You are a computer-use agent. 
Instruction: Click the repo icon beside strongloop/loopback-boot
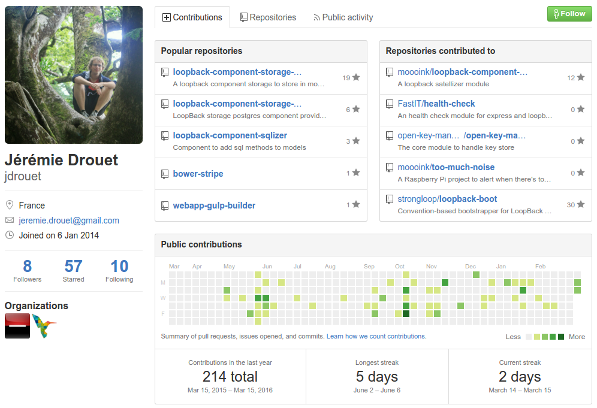pos(390,199)
